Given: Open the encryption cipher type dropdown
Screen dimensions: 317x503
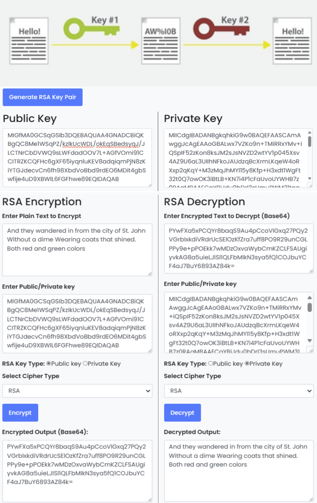Looking at the screenshot, I should pos(77,391).
